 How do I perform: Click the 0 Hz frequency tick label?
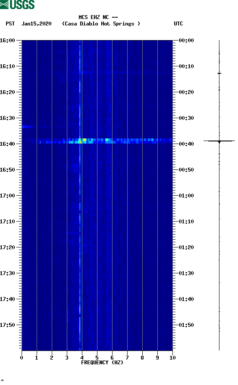click(x=22, y=357)
